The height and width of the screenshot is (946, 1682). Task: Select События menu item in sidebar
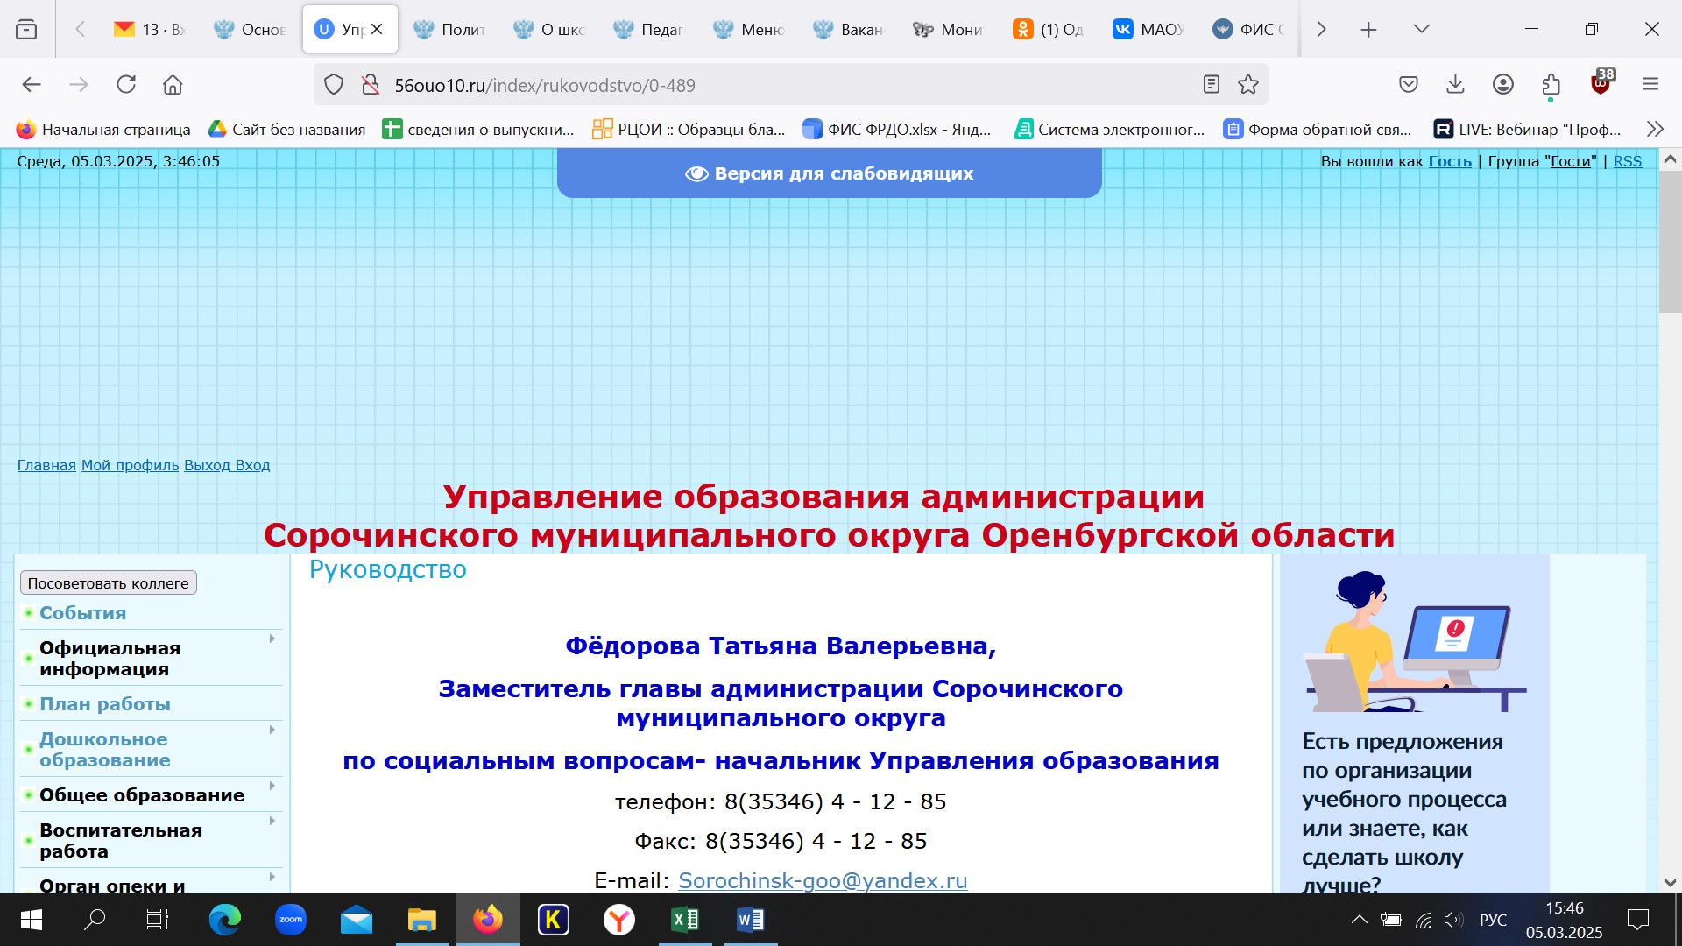point(83,612)
